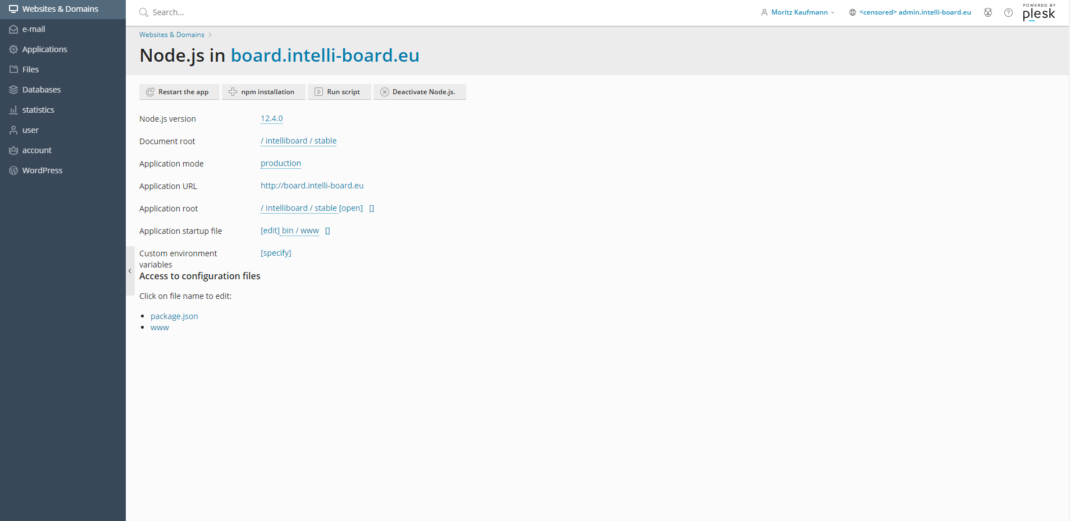Change Application mode from production

click(x=281, y=163)
